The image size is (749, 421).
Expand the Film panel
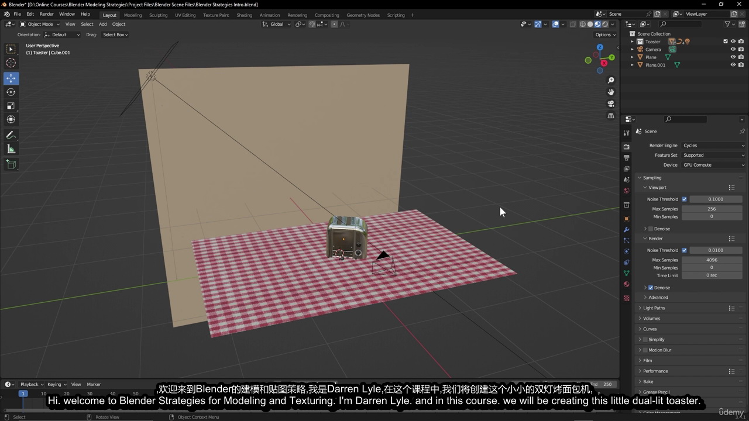pos(647,361)
